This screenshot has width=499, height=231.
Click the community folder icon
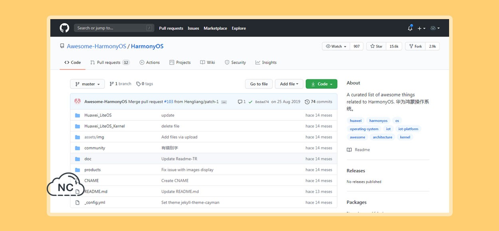[x=77, y=148]
